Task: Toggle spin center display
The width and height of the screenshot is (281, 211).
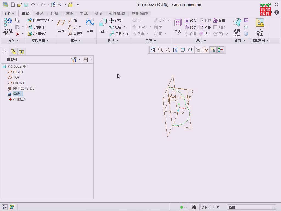Action: (x=221, y=50)
